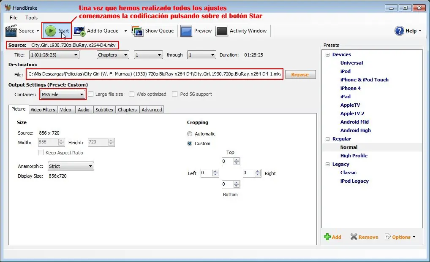The height and width of the screenshot is (262, 430).
Task: Click the preset Options icon
Action: point(388,237)
